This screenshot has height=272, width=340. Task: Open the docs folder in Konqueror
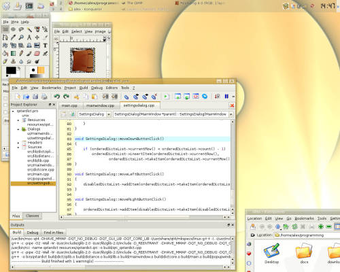pos(304,254)
